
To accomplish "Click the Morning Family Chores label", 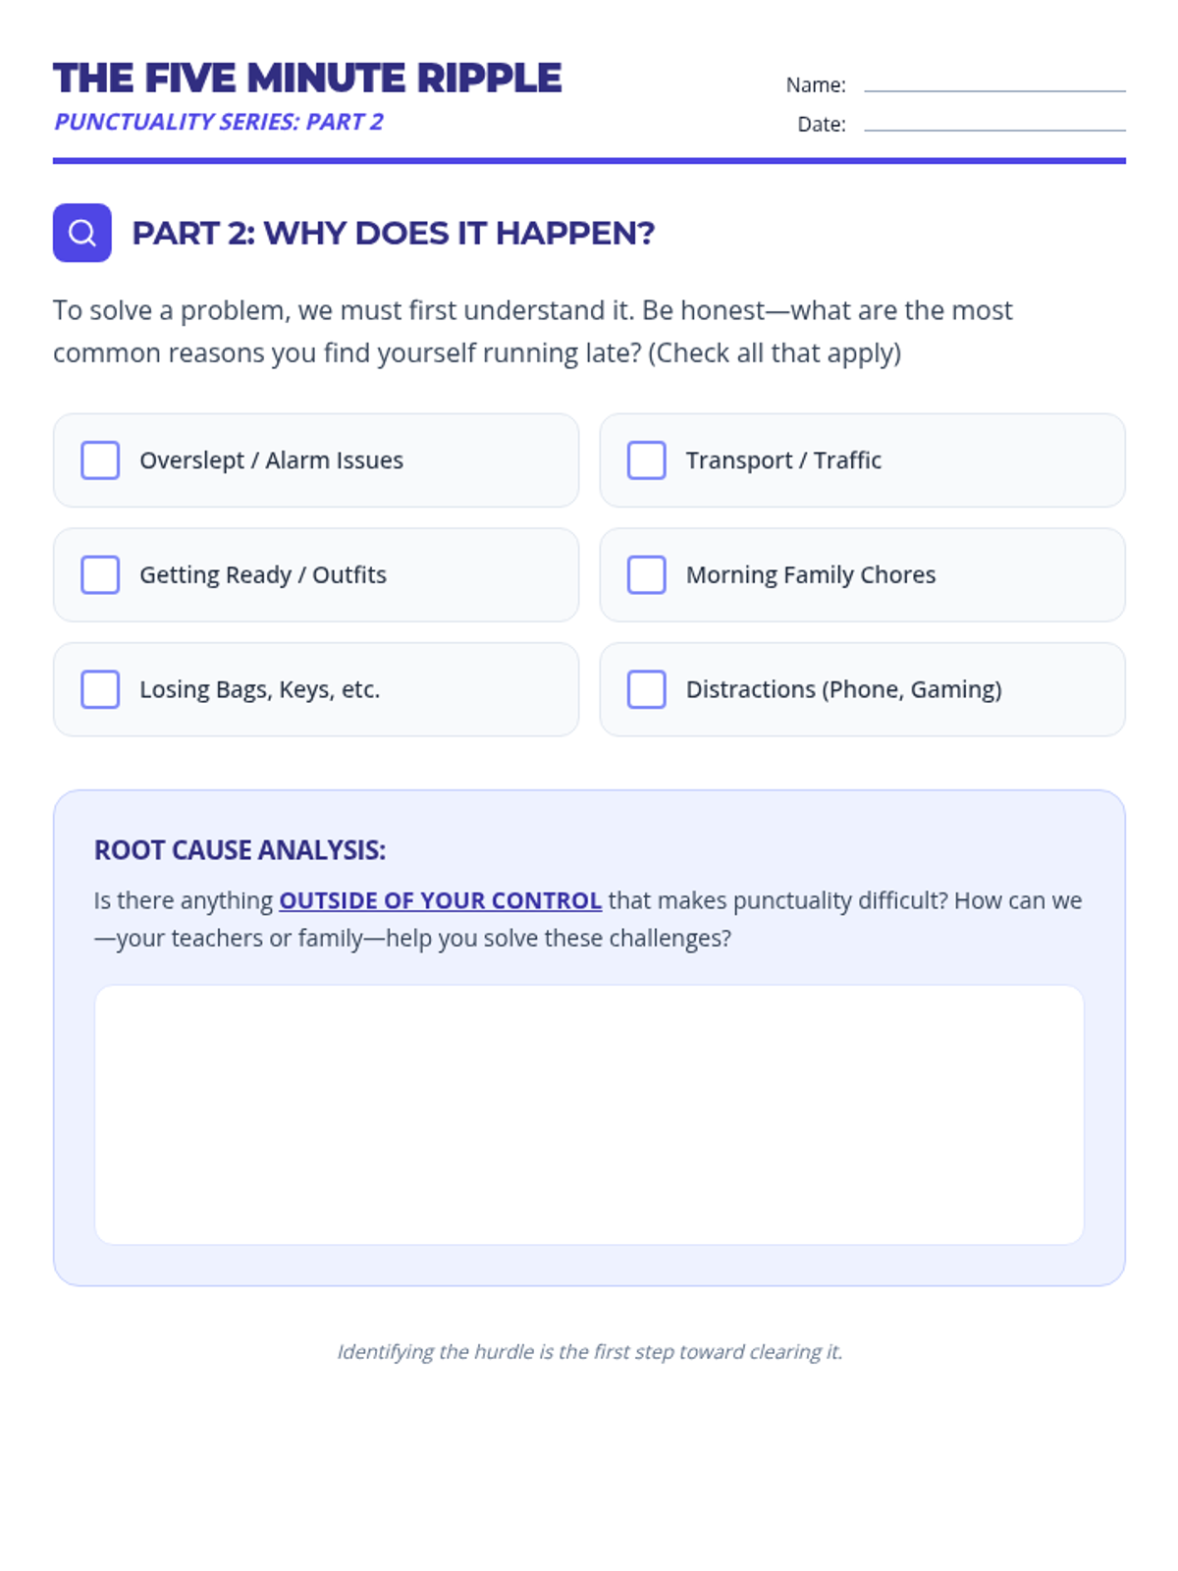I will click(811, 575).
